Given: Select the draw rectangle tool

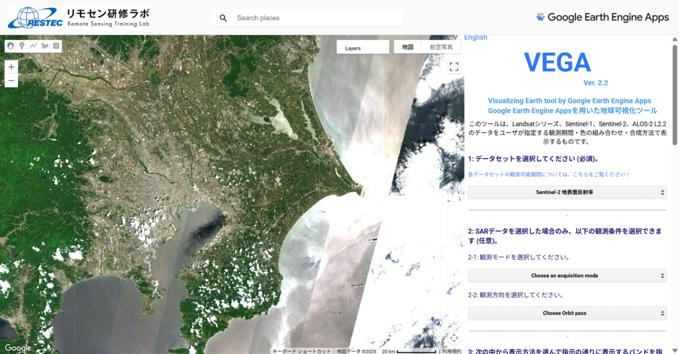Looking at the screenshot, I should click(x=56, y=46).
